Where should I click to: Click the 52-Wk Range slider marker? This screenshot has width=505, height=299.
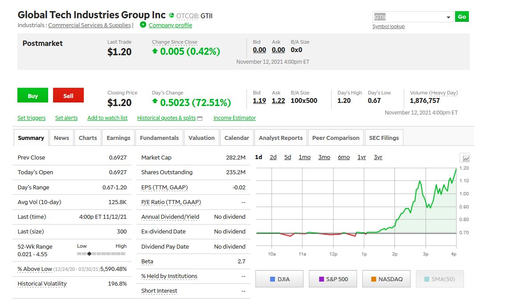89,254
